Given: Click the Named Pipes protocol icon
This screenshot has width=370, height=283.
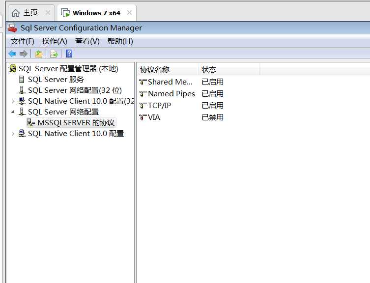Looking at the screenshot, I should (143, 94).
